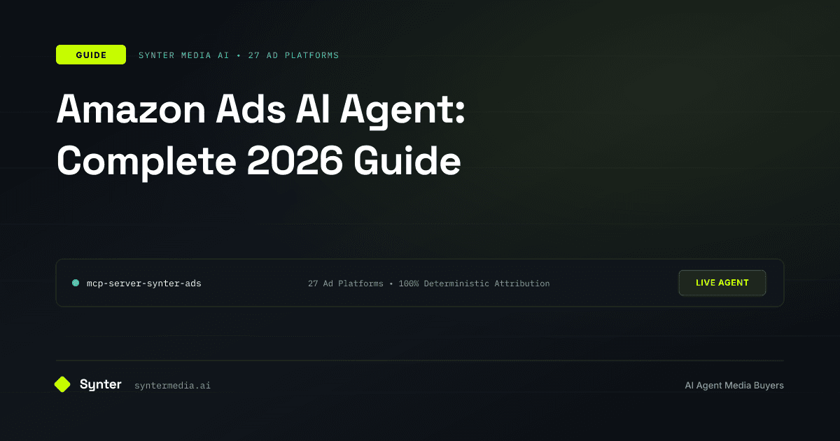Click 'AI Agent Media Buyers' tagline

point(734,386)
